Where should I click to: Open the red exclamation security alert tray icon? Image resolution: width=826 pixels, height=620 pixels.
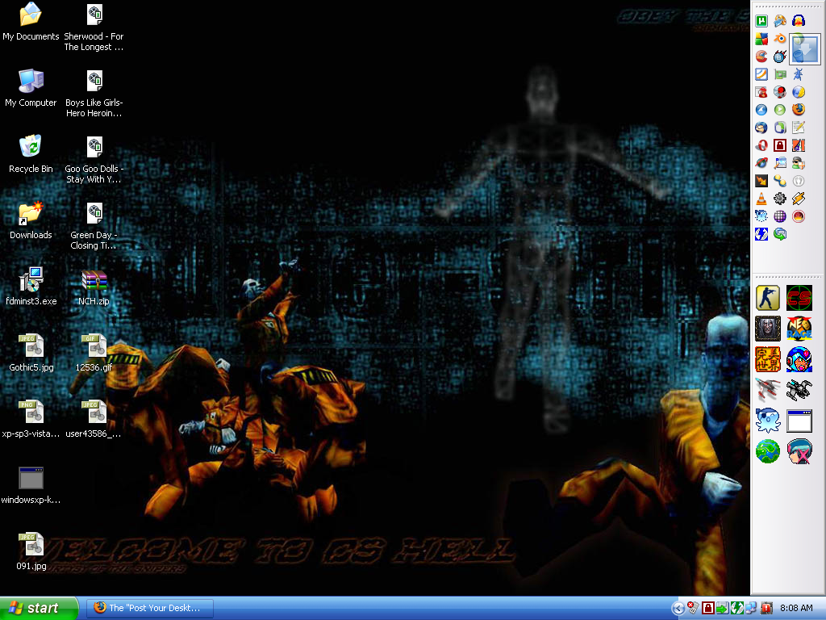pos(766,609)
